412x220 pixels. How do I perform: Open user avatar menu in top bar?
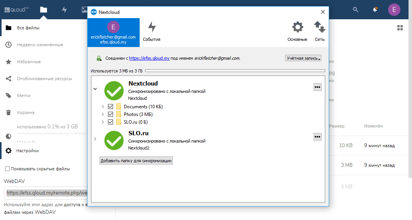coord(394,10)
